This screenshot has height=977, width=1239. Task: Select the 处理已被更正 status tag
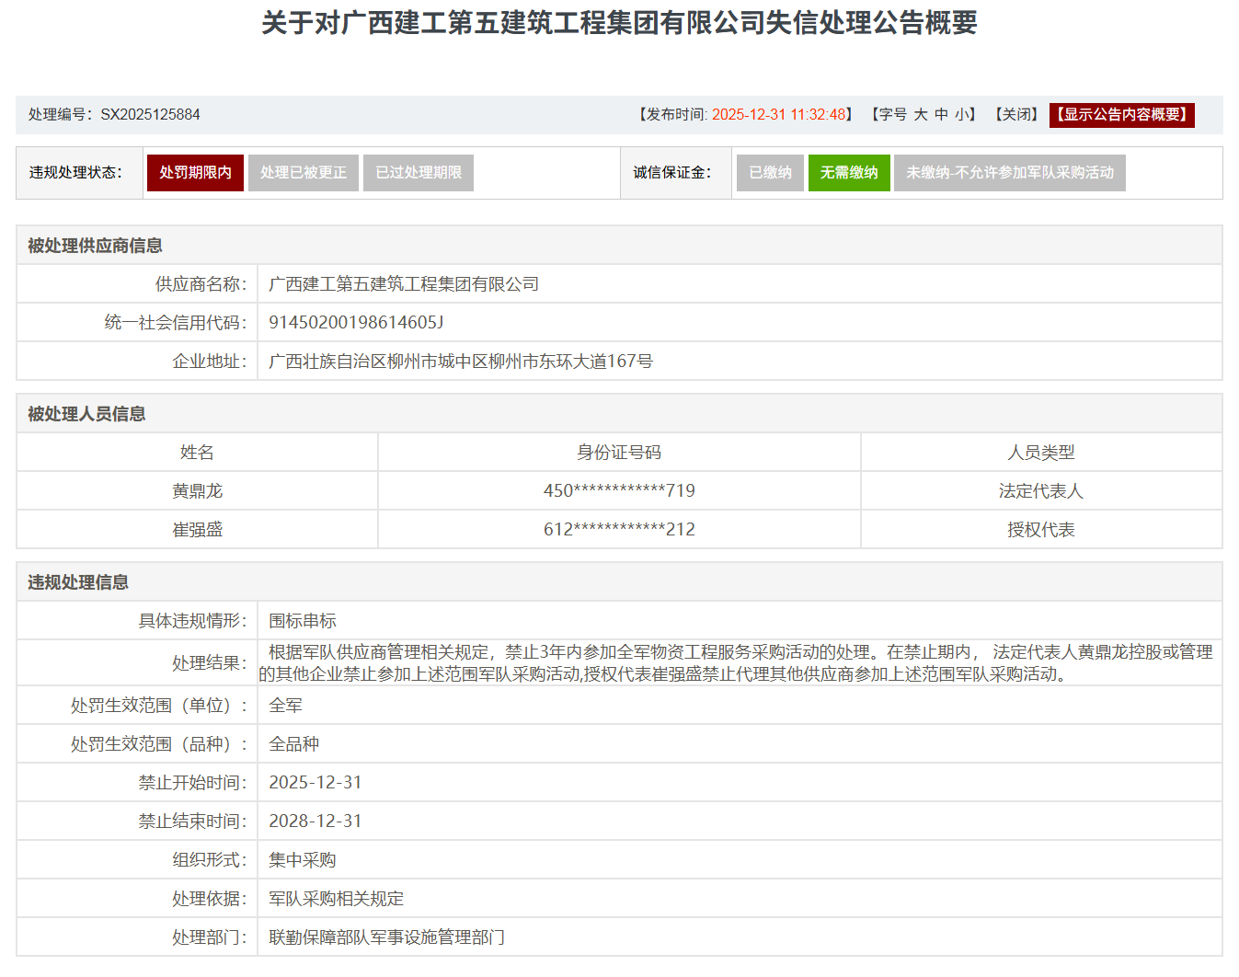(x=304, y=173)
